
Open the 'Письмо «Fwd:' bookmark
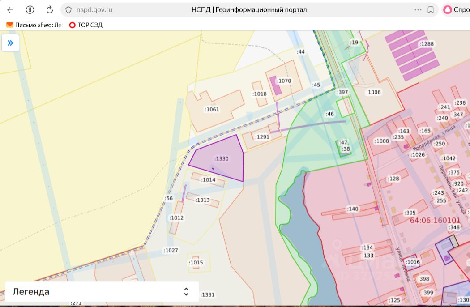35,25
